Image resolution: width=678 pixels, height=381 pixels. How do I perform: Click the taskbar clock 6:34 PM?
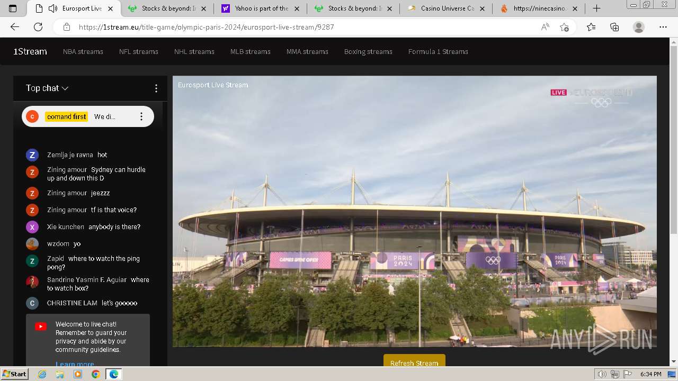pyautogui.click(x=651, y=374)
